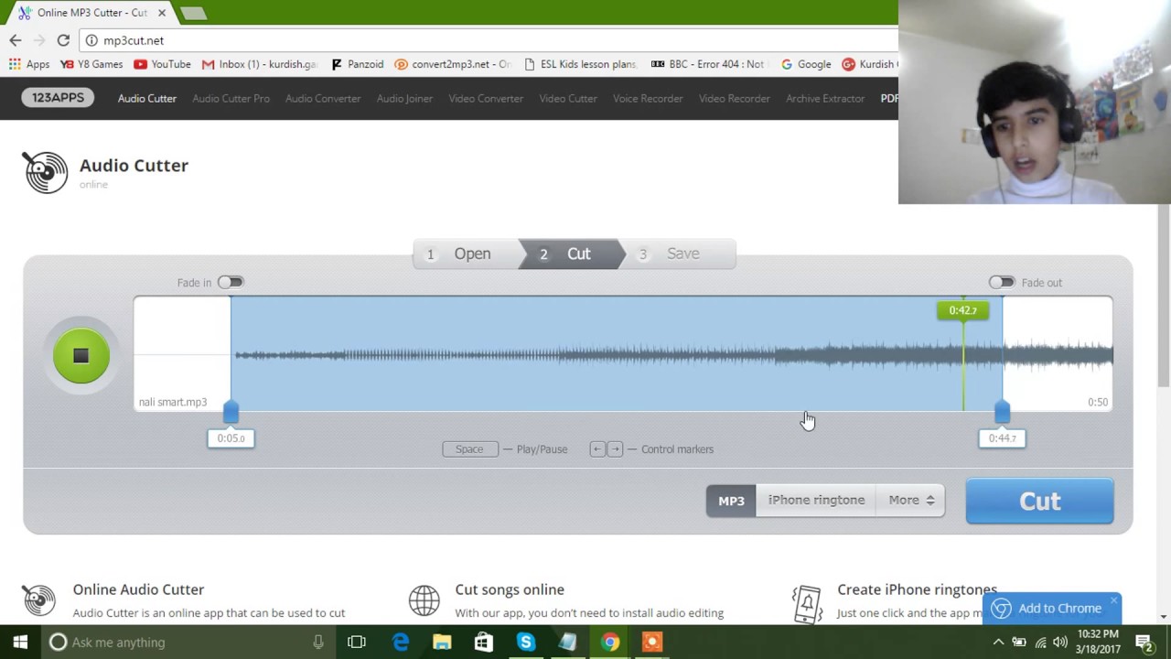The image size is (1171, 659).
Task: Open Windows Store from the taskbar
Action: coord(484,643)
